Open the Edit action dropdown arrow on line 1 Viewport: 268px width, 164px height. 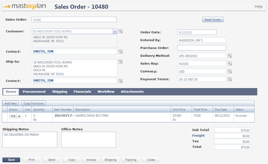pos(19,116)
